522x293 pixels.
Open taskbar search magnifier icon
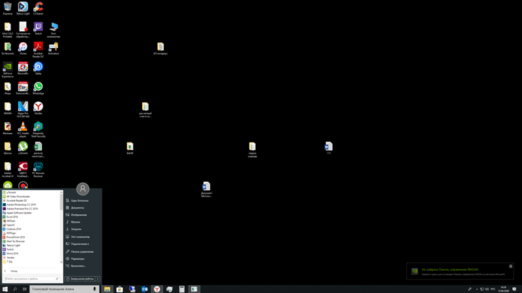click(15, 289)
